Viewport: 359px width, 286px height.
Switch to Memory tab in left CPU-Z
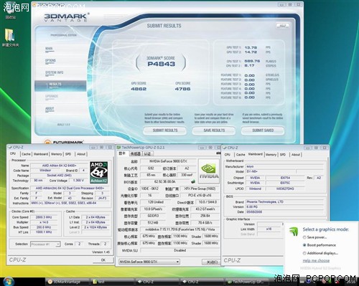[56, 154]
